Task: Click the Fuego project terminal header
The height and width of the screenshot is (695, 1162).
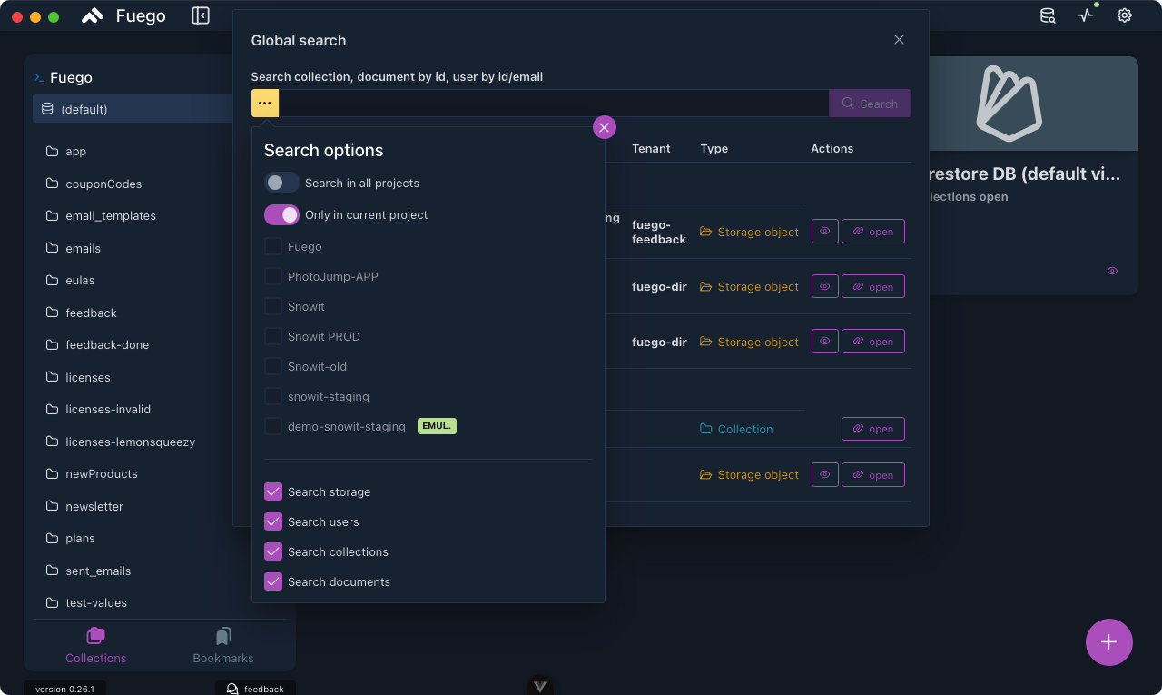Action: 64,78
